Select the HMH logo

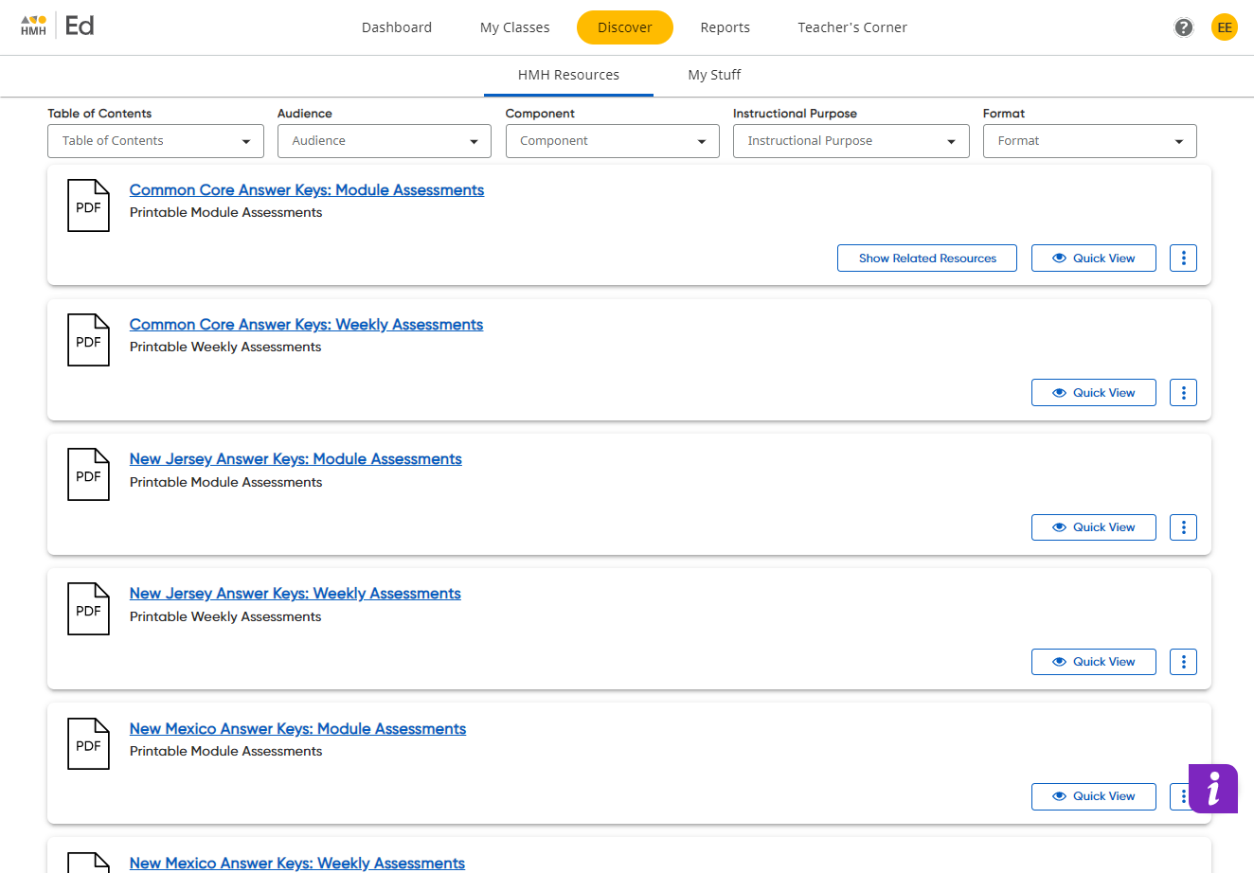coord(33,26)
